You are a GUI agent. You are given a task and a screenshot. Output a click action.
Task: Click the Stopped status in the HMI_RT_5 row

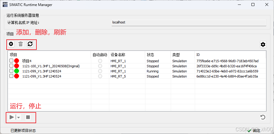tap(153, 76)
